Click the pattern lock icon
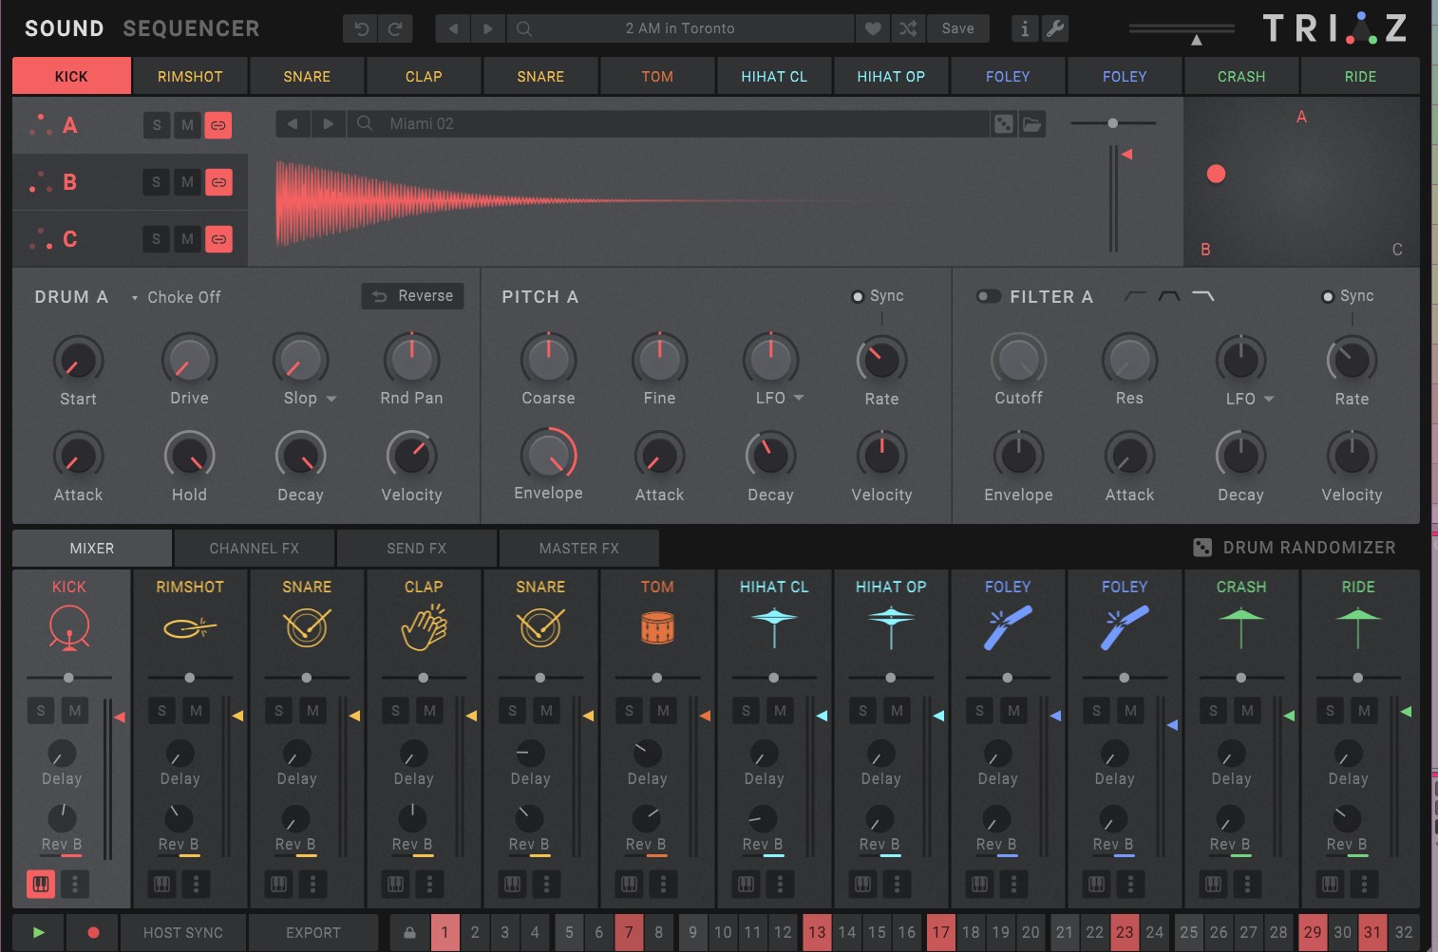 coord(409,933)
